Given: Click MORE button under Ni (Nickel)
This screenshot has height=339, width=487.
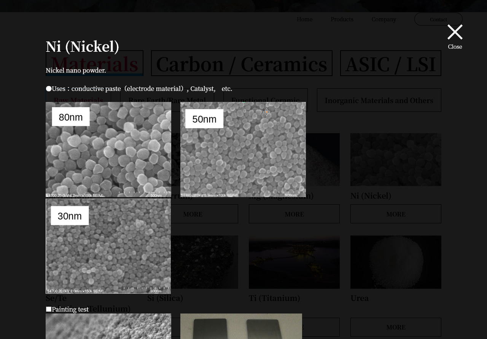Looking at the screenshot, I should pos(396,214).
